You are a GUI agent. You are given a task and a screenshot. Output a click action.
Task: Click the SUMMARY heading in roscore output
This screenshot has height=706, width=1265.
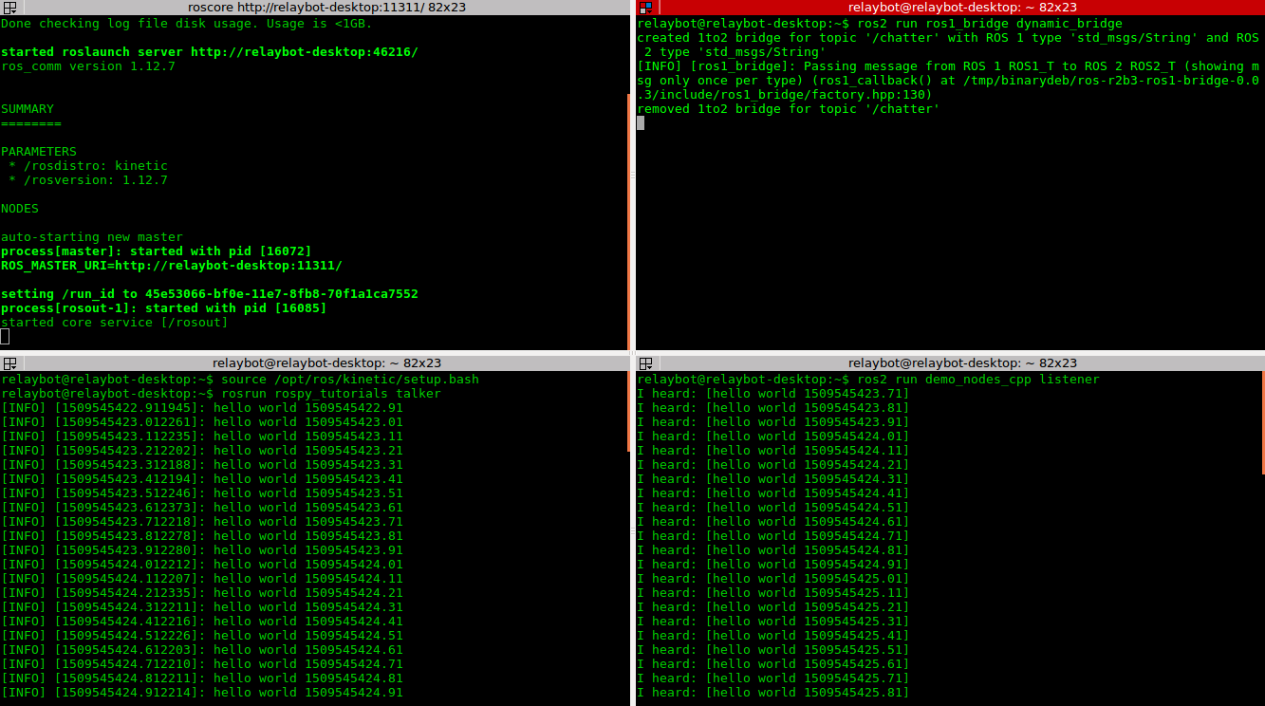[x=28, y=109]
